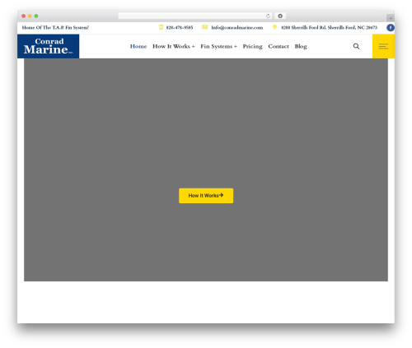Open the yellow hamburger menu panel

pyautogui.click(x=383, y=46)
